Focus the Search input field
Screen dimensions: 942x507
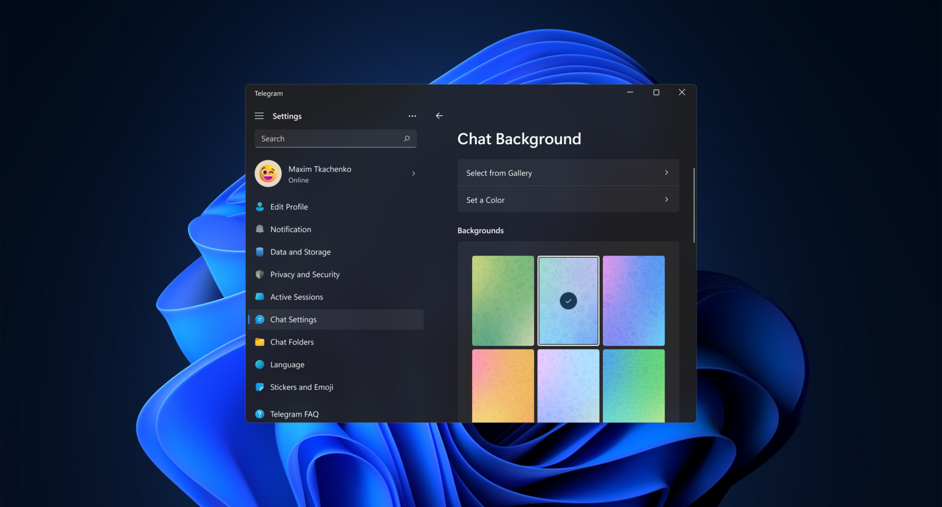pyautogui.click(x=335, y=139)
